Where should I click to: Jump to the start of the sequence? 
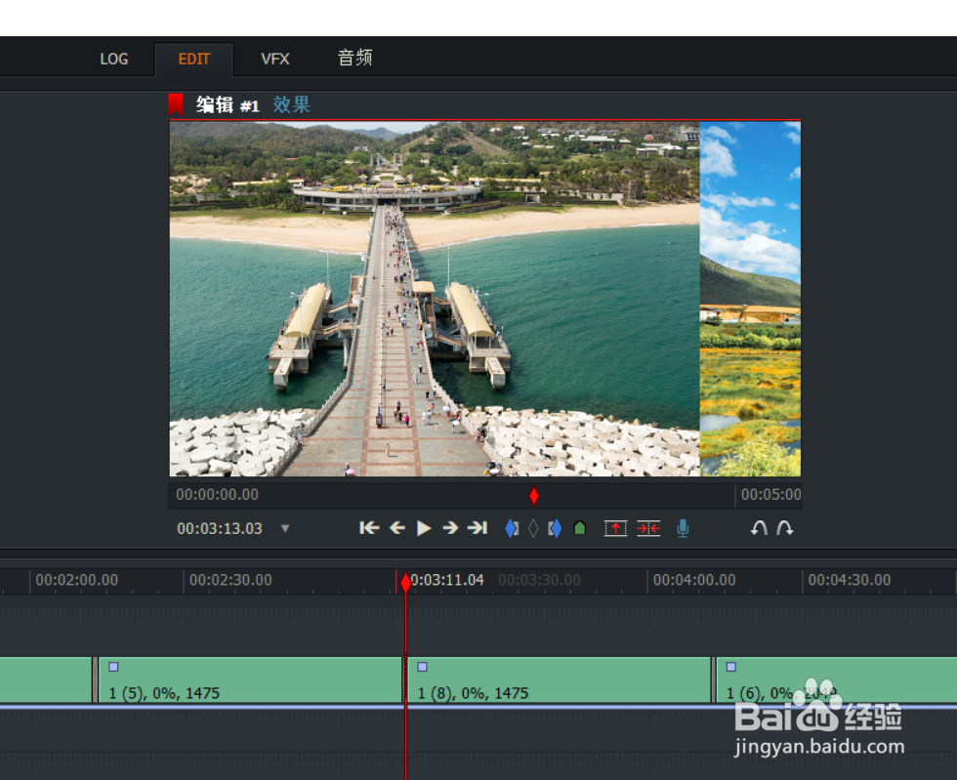click(x=369, y=527)
